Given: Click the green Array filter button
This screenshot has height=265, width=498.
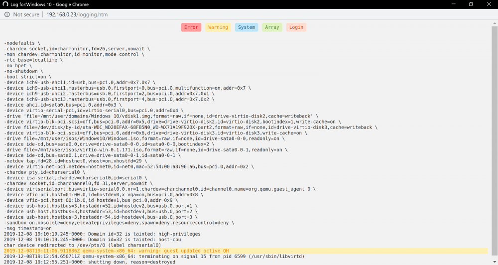Looking at the screenshot, I should (x=272, y=27).
